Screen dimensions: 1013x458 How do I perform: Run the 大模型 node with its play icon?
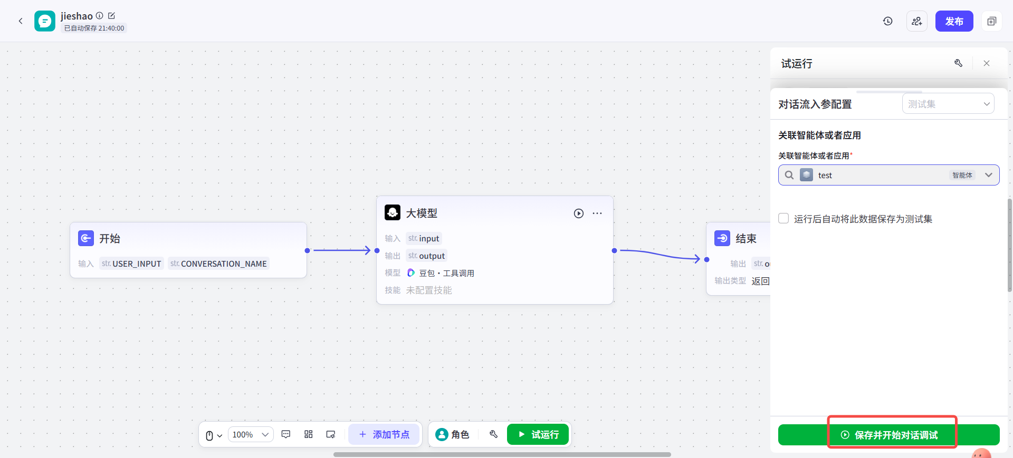[x=579, y=213]
